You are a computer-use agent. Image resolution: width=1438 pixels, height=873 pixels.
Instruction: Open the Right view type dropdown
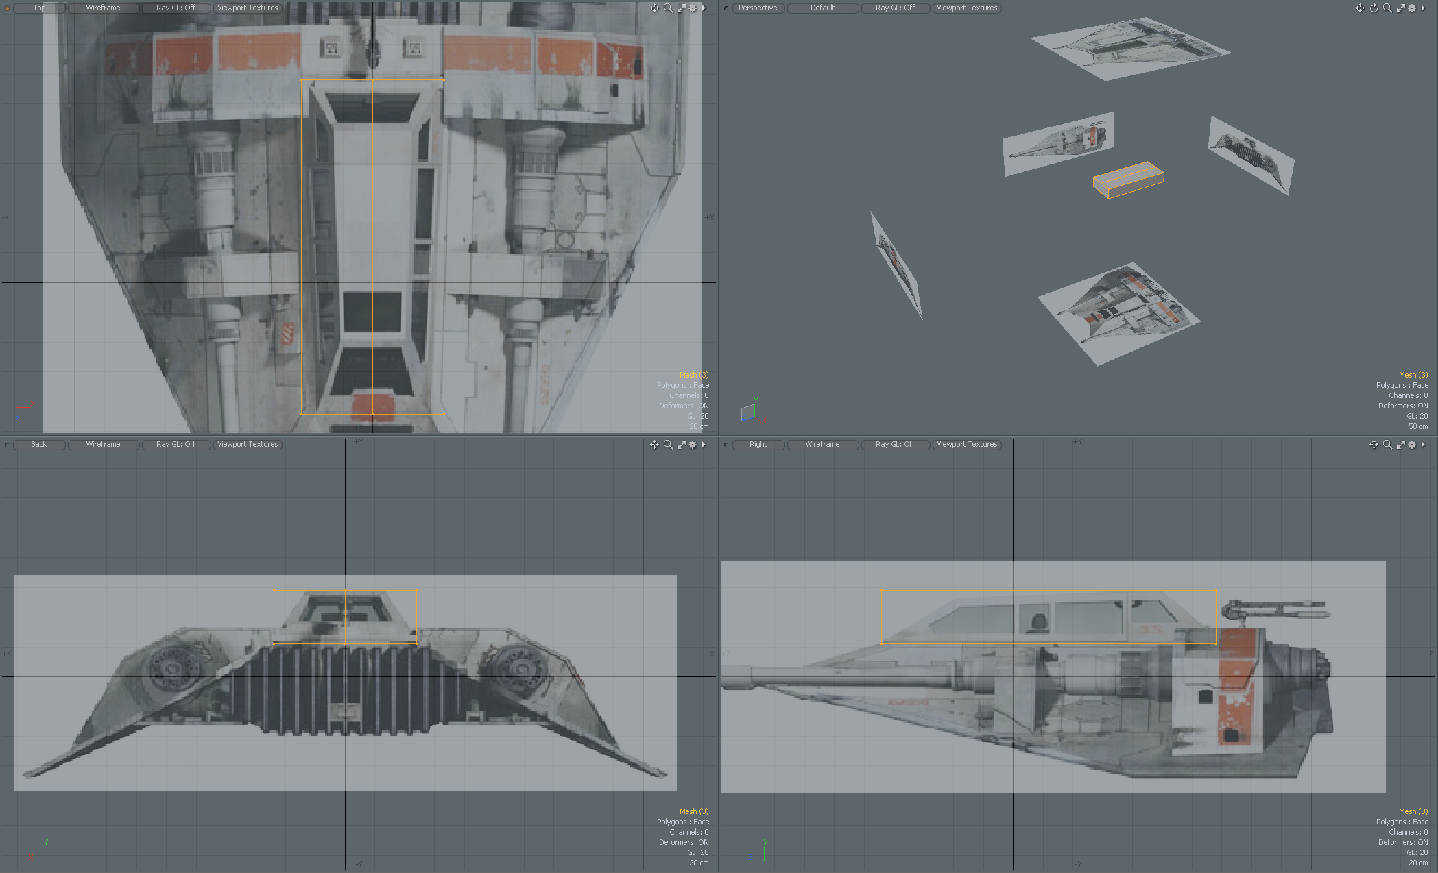coord(758,445)
